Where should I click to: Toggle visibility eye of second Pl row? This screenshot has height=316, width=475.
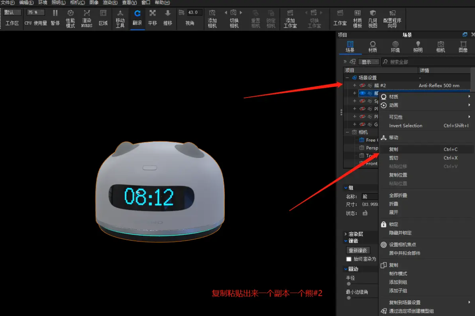point(362,117)
